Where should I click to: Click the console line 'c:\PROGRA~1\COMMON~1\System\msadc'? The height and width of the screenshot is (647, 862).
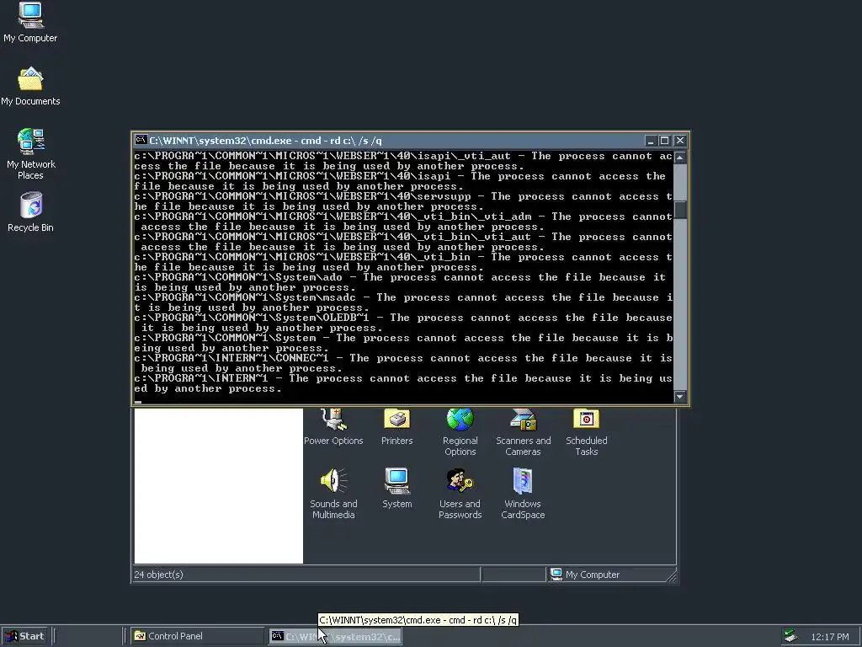pyautogui.click(x=403, y=302)
